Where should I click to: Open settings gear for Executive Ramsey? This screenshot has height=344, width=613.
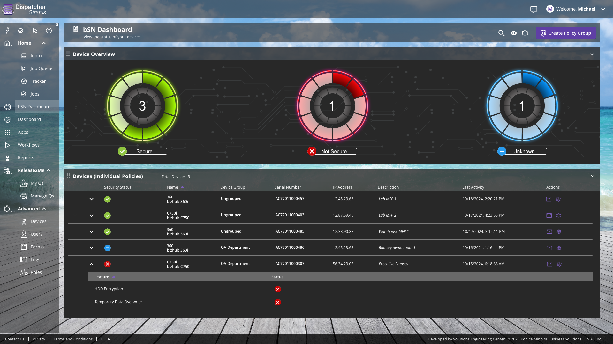click(559, 264)
